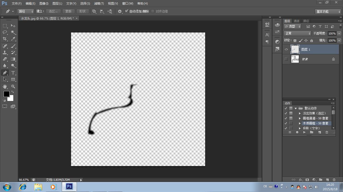The width and height of the screenshot is (343, 192).
Task: Change screen mode icon in toolbox
Action: [x=13, y=106]
